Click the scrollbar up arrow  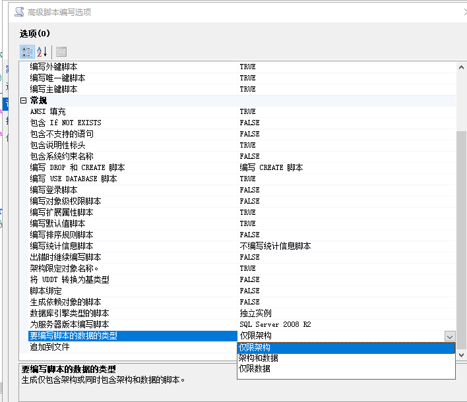[x=461, y=67]
